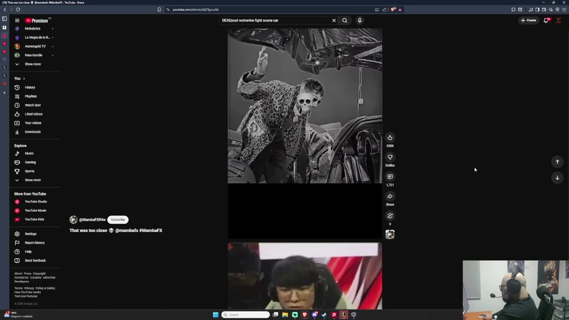Image resolution: width=569 pixels, height=320 pixels.
Task: Open Steam from the taskbar
Action: click(x=324, y=315)
